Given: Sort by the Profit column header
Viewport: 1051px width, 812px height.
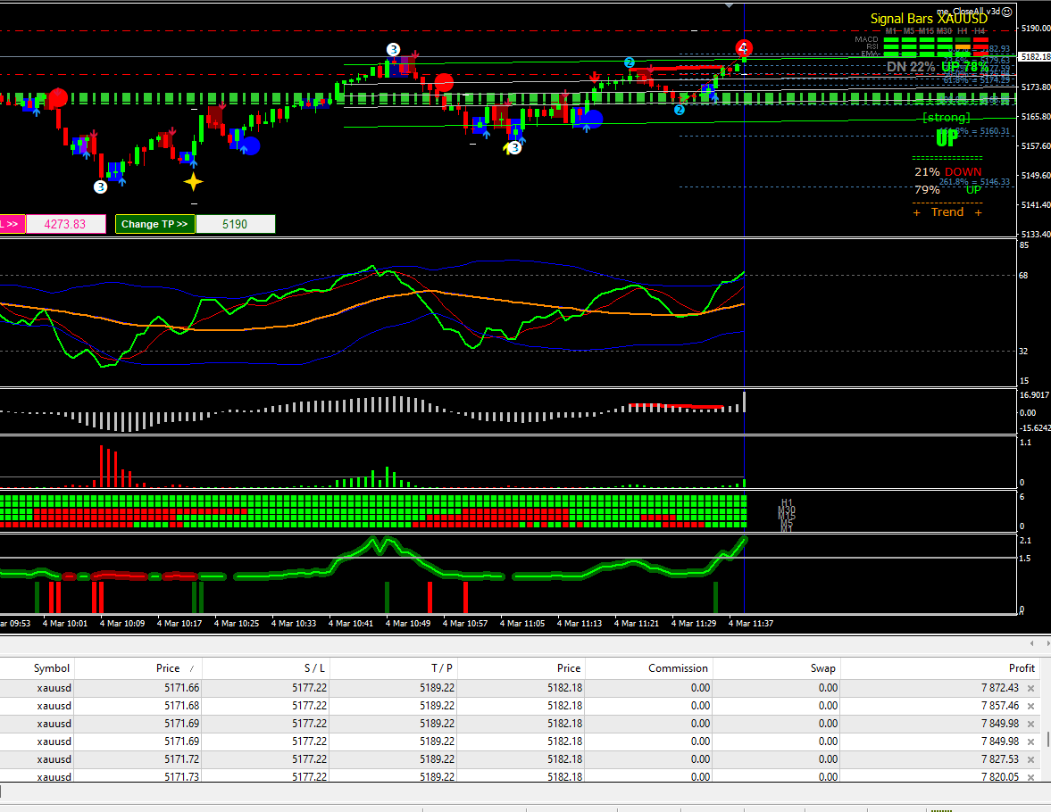Looking at the screenshot, I should [x=1022, y=668].
